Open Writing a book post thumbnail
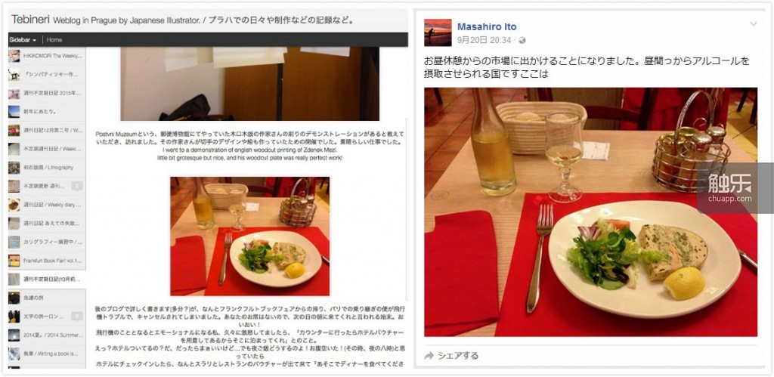Viewport: 774px width, 377px height. coord(14,354)
